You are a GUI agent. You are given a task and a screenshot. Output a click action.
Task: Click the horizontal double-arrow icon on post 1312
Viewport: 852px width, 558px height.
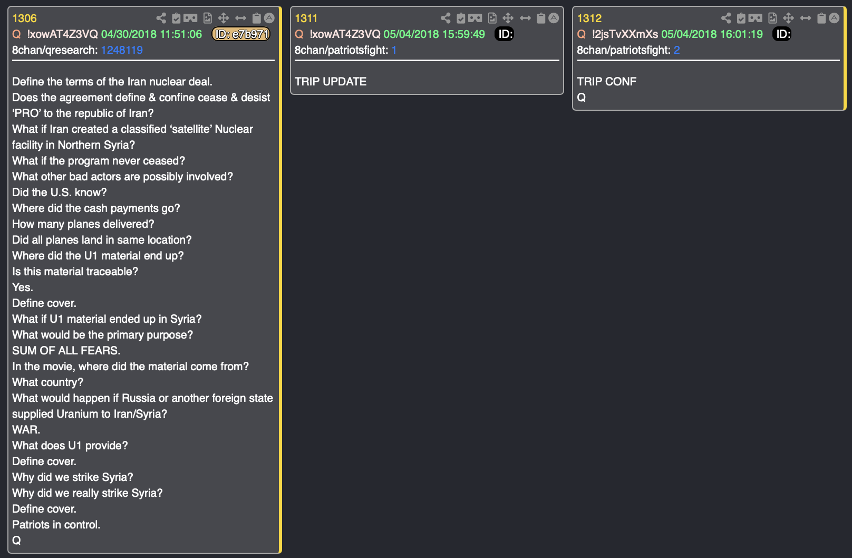pyautogui.click(x=806, y=18)
